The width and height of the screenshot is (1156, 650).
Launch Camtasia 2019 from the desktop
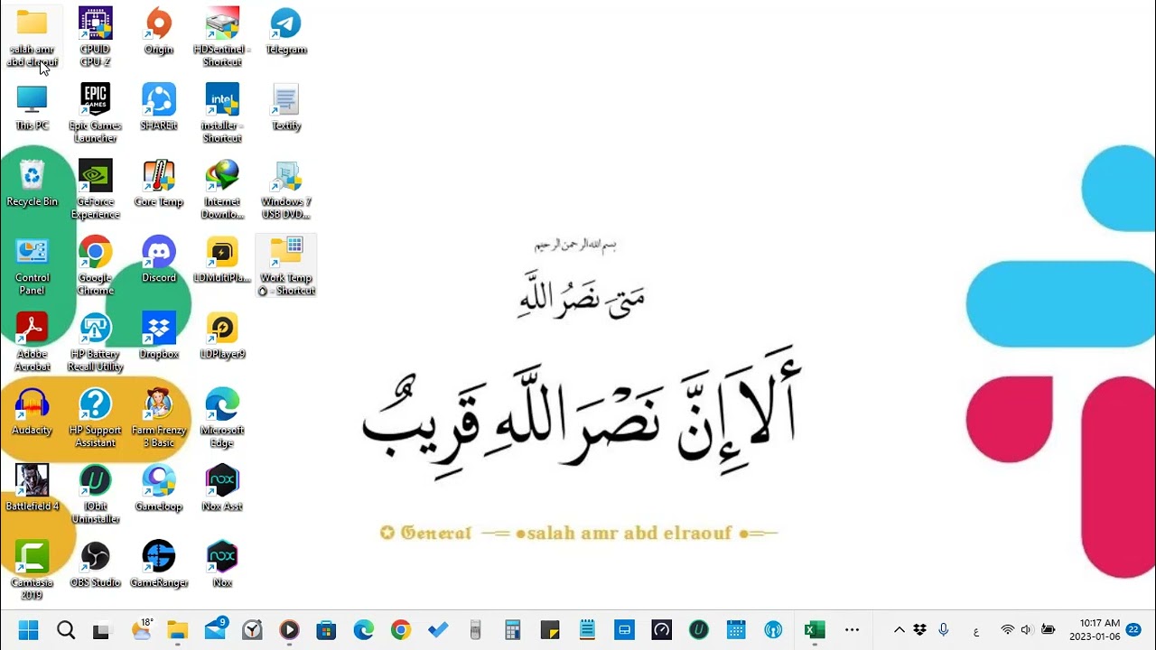[x=32, y=571]
